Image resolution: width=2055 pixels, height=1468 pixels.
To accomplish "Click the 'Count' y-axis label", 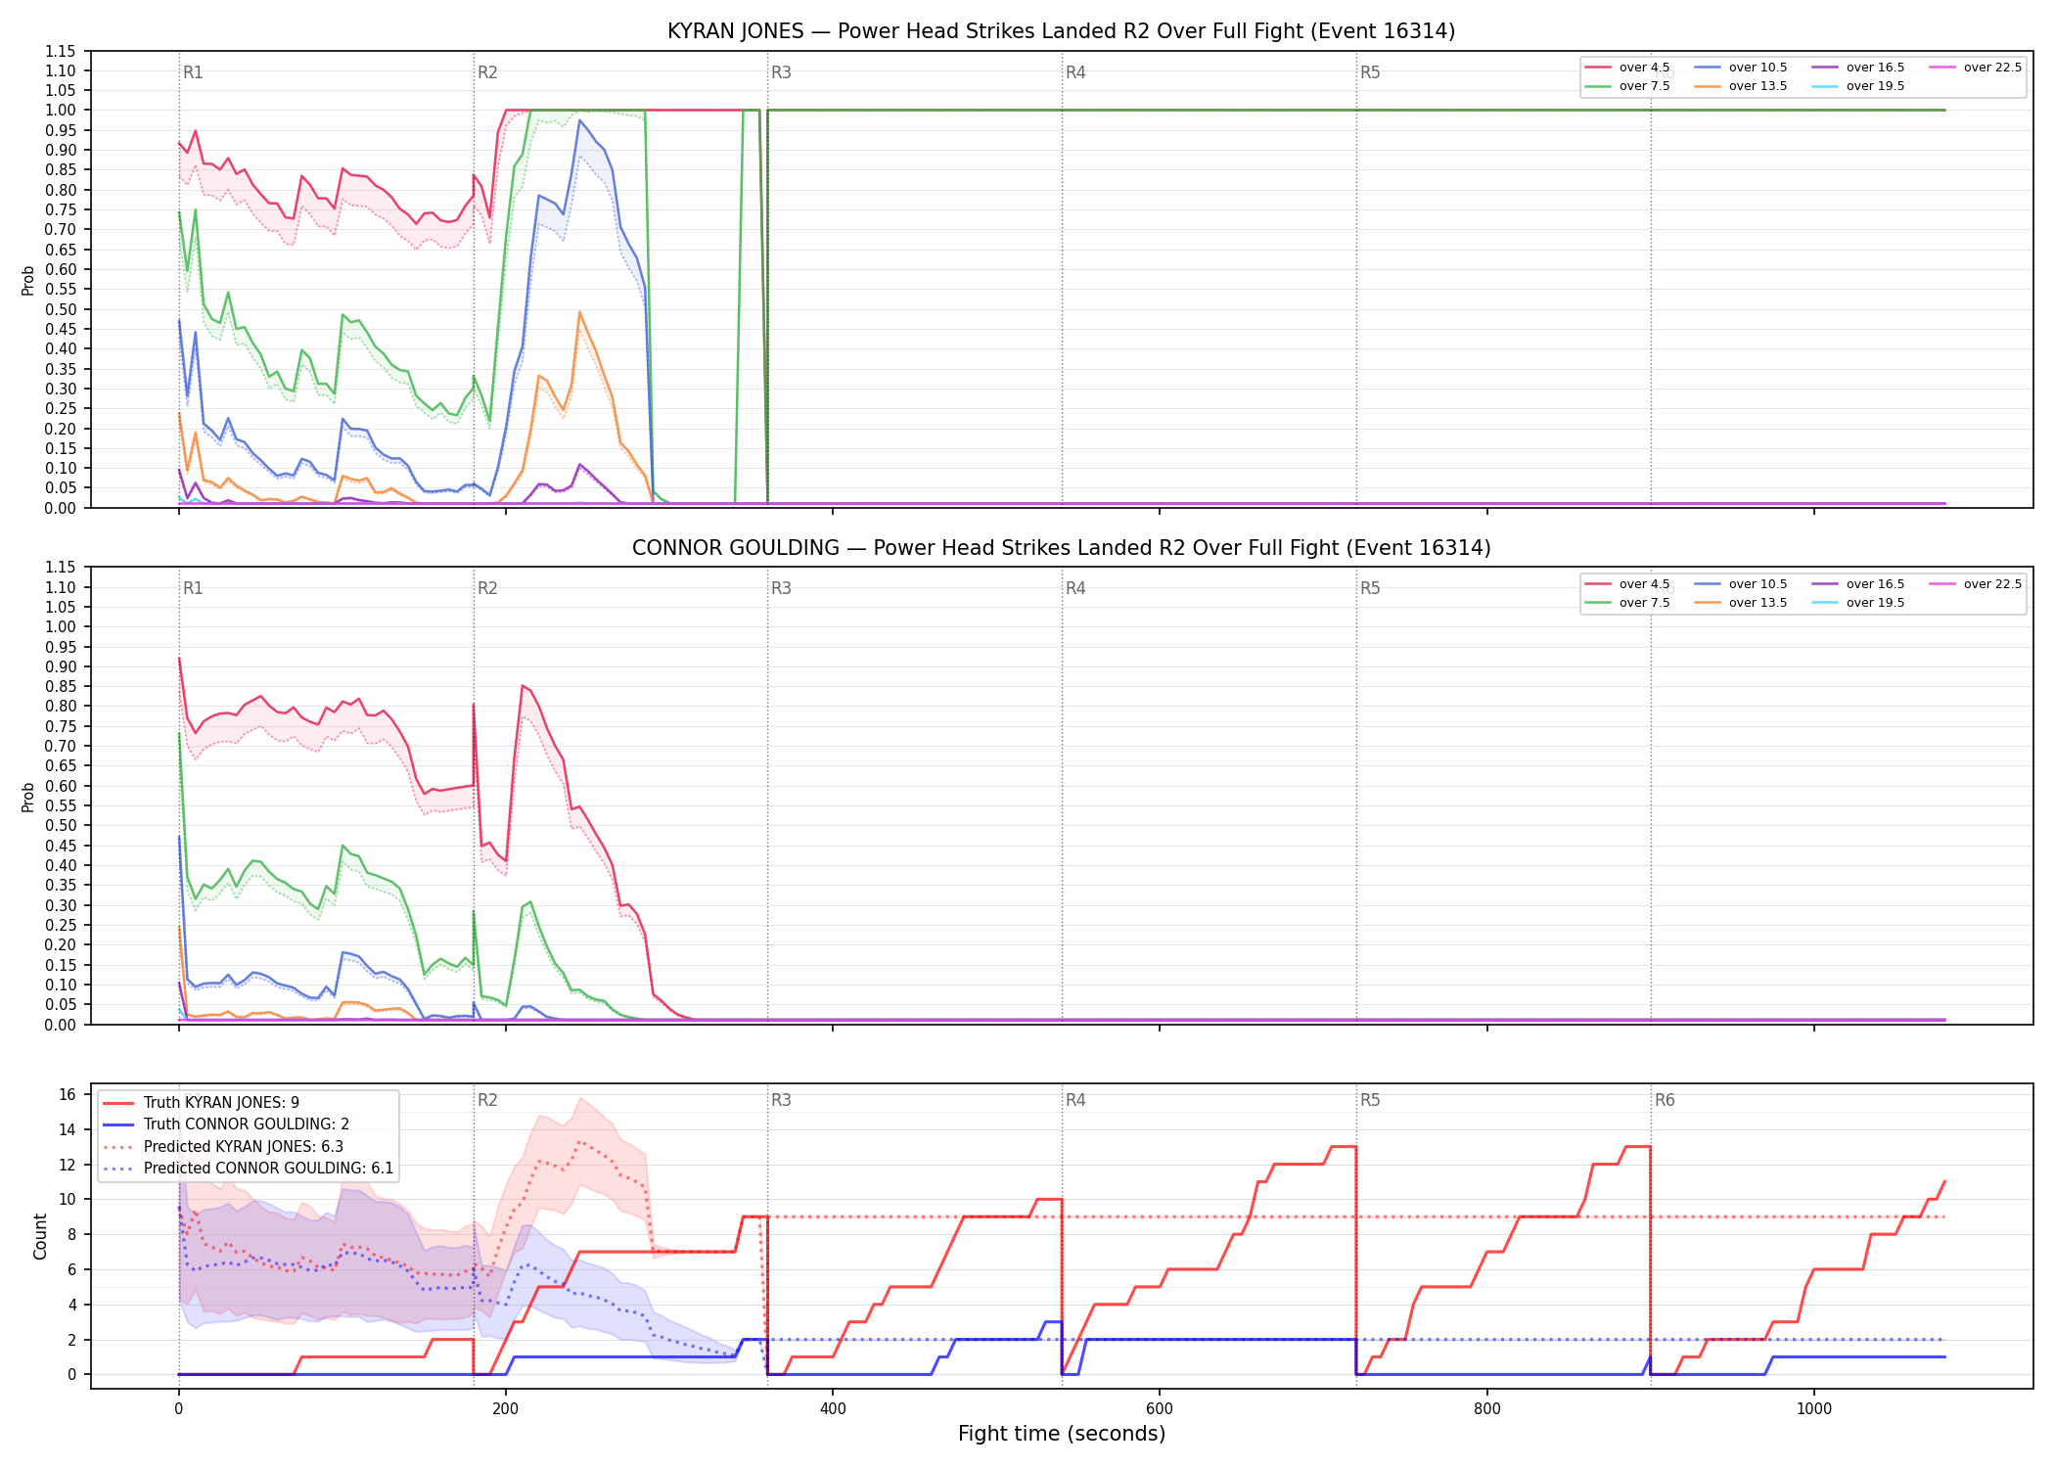I will coord(40,1236).
